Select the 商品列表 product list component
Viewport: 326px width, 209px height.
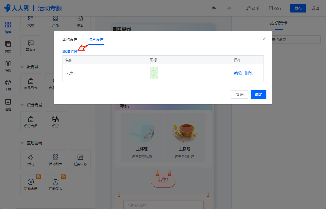click(x=31, y=84)
